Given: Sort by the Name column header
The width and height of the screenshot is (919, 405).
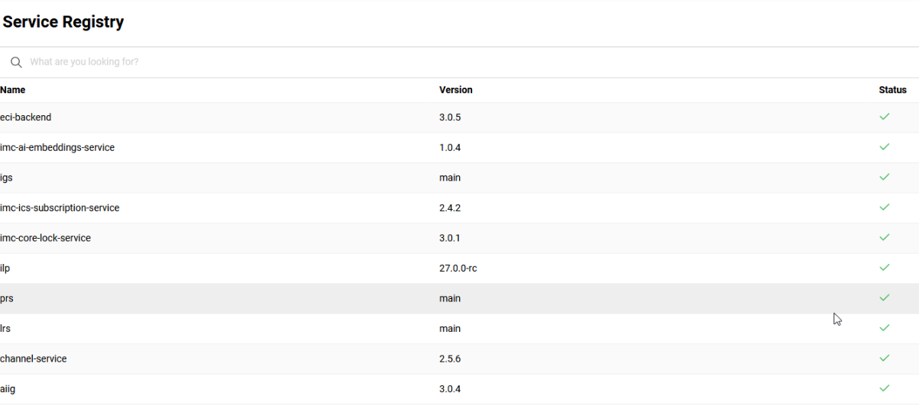Looking at the screenshot, I should click(13, 90).
